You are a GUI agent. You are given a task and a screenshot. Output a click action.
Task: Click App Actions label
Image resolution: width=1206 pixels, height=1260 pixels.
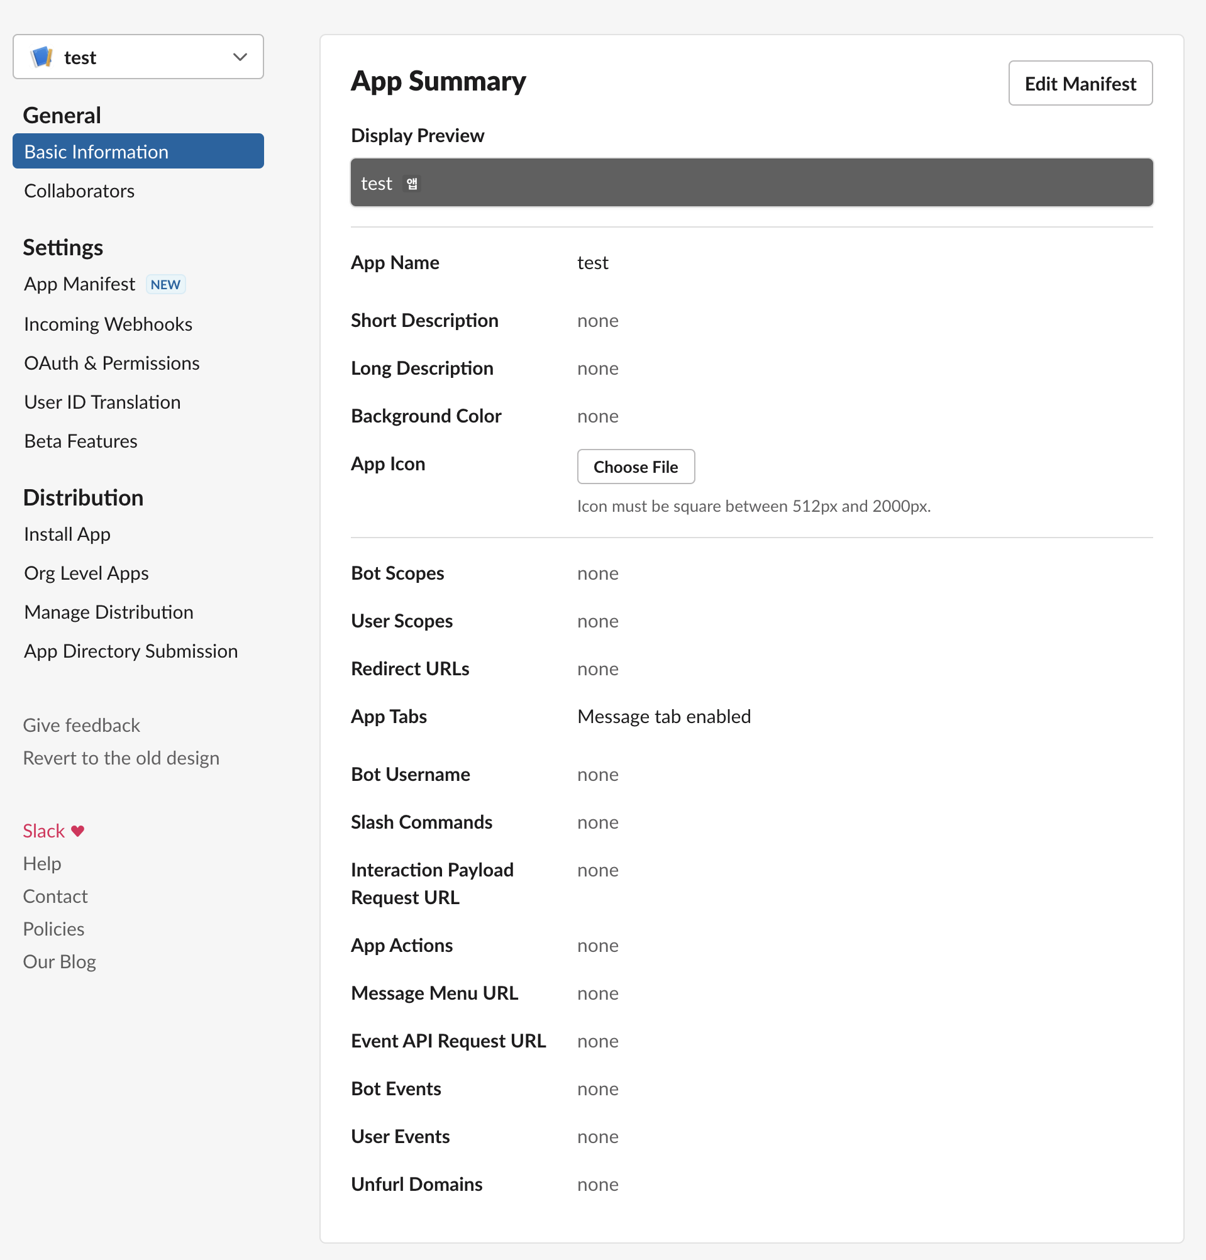(x=402, y=946)
